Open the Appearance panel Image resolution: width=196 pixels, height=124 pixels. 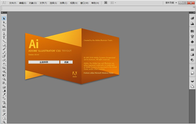[x=192, y=68]
